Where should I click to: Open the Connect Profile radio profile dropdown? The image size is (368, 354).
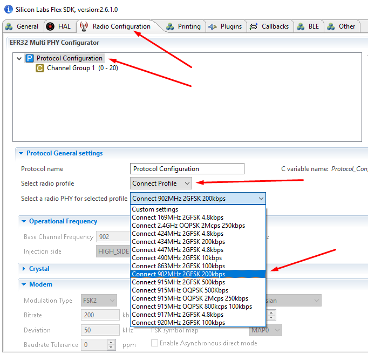tap(161, 183)
